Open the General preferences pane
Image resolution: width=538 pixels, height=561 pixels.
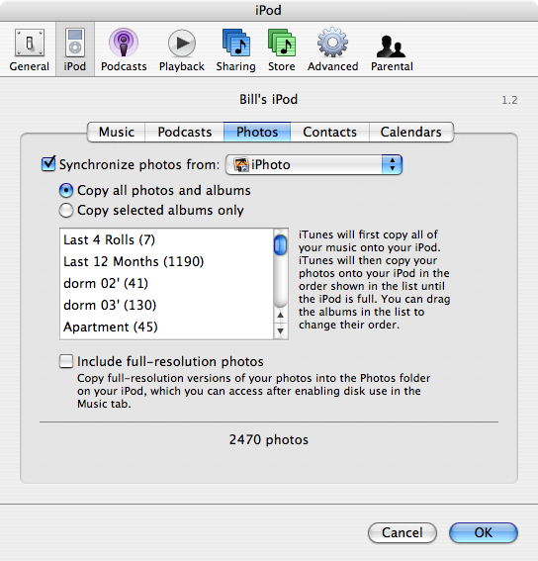(30, 49)
